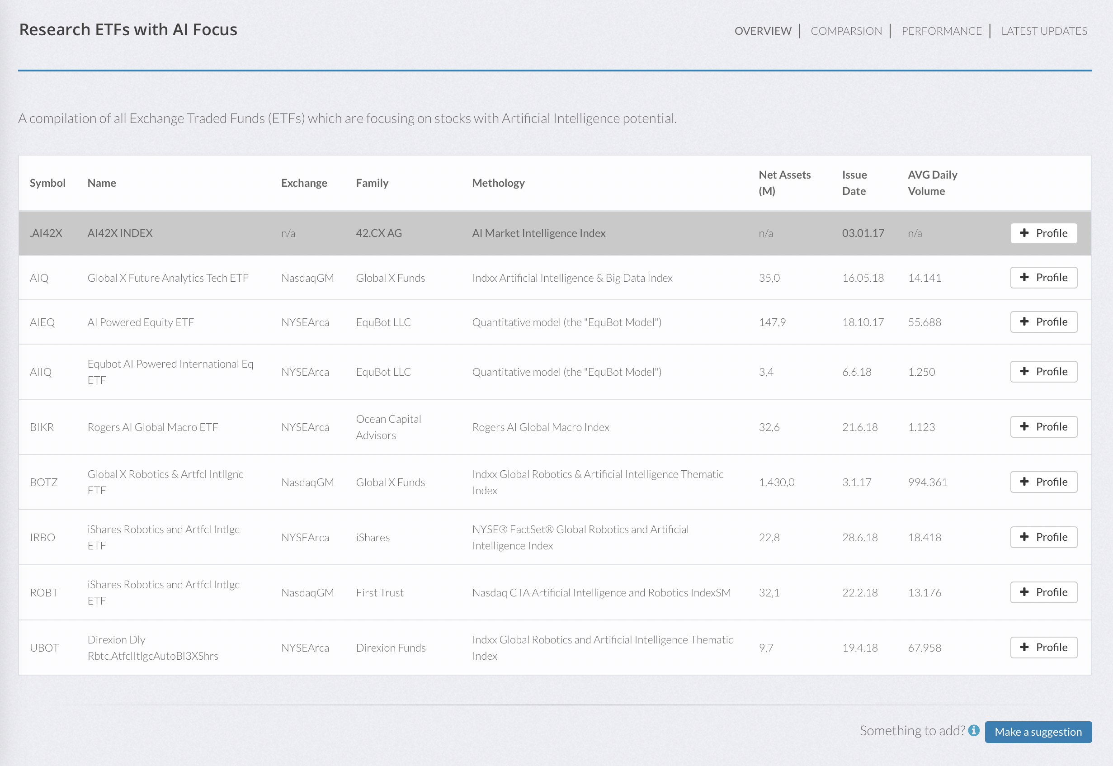This screenshot has height=766, width=1113.
Task: Click plus icon in IRBO Profile button
Action: (1024, 537)
